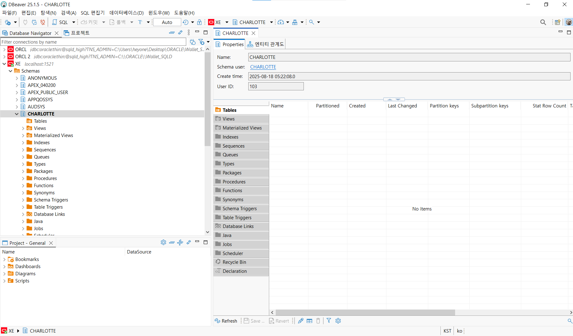Collapse the CHARLOTTE schema node
This screenshot has width=573, height=336.
(17, 114)
